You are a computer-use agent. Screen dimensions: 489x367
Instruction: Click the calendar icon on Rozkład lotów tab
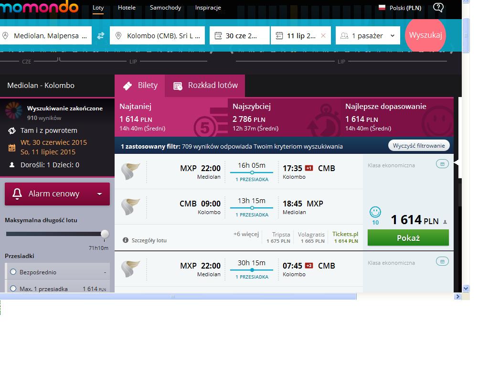pyautogui.click(x=178, y=86)
